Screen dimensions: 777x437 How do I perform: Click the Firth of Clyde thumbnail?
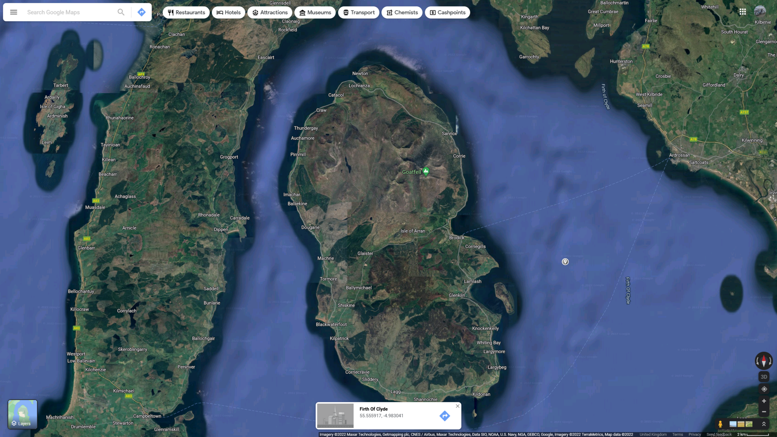(335, 416)
